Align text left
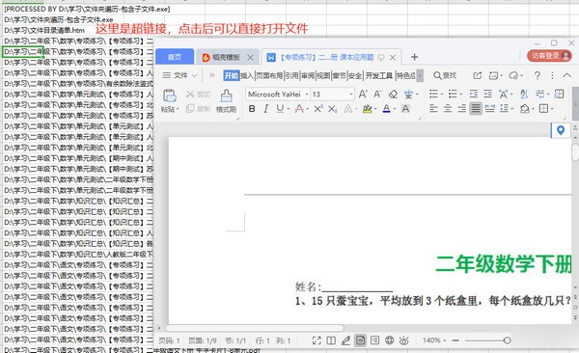579x353 pixels. pos(434,109)
